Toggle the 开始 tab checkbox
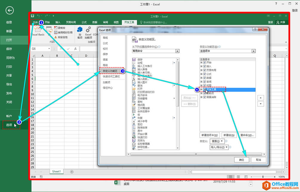Viewport: 300px width, 192px height. point(204,63)
